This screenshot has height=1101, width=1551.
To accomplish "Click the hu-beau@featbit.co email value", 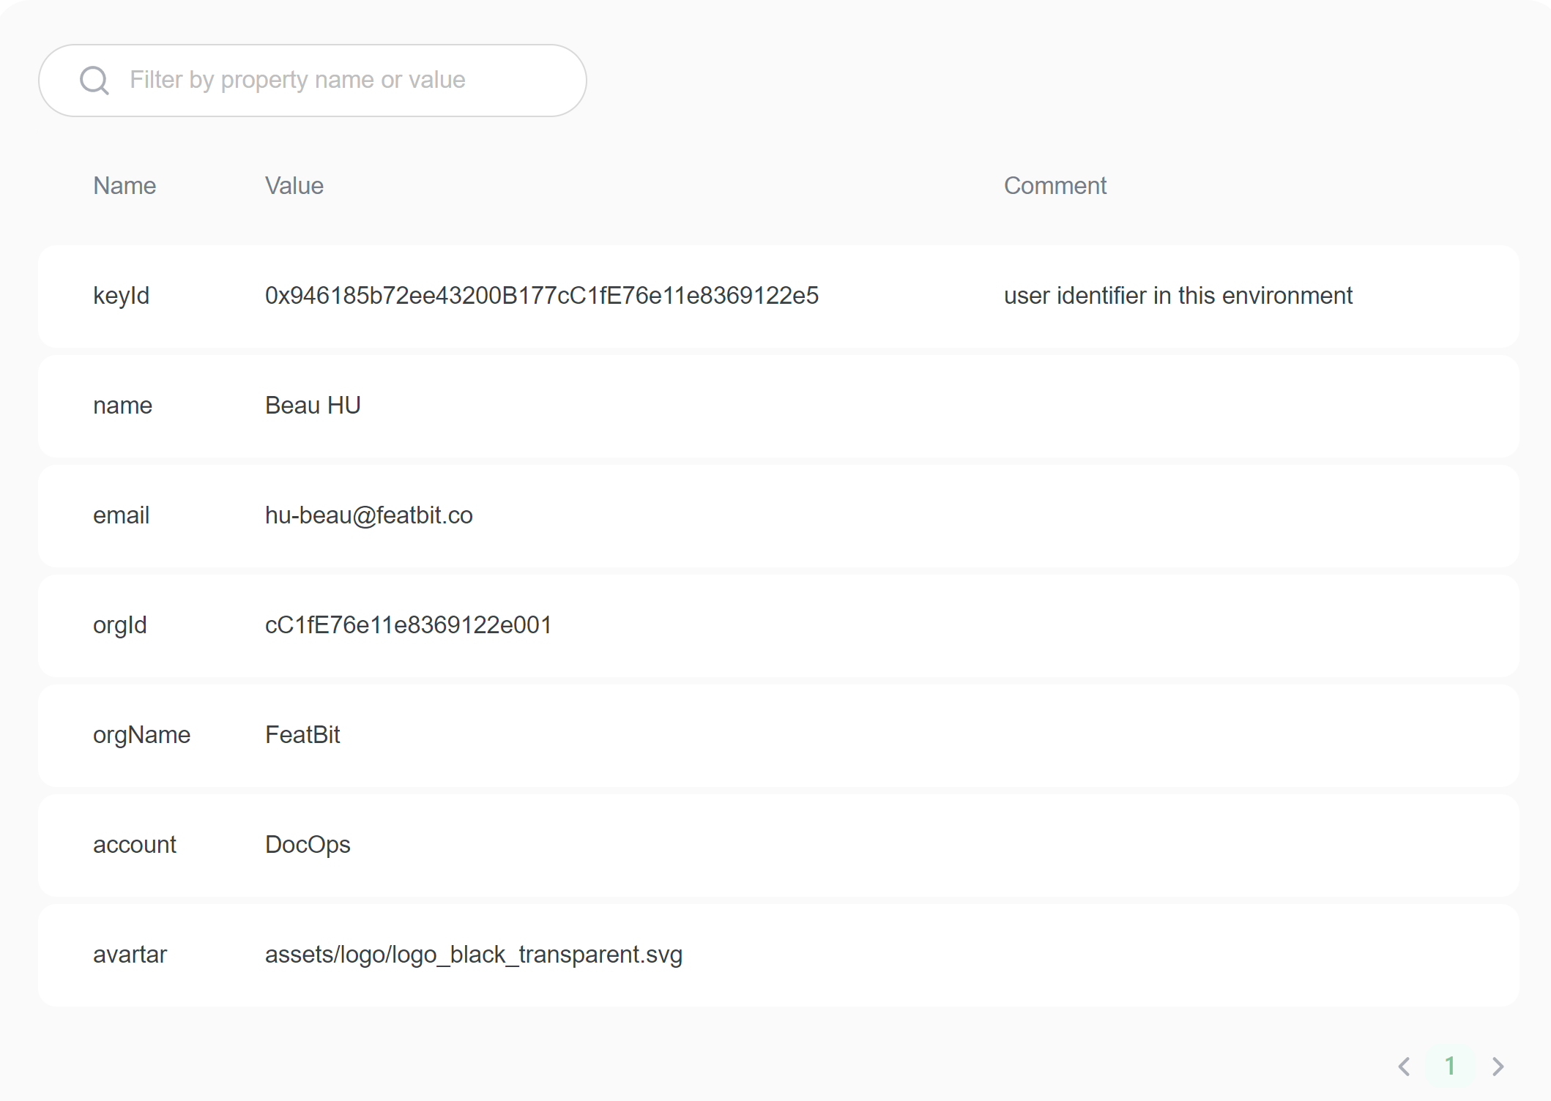I will point(368,515).
